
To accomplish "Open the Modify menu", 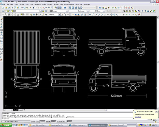I will coord(44,4).
